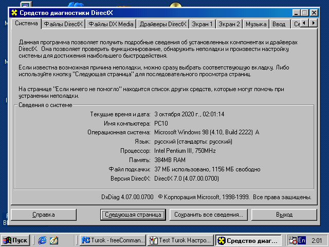Click the Intel Pentium III, 750MHz value
The image size is (329, 247).
[185, 151]
